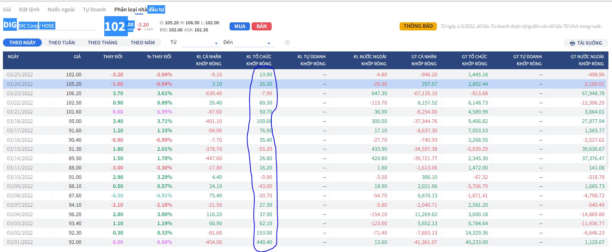Click the GT NƯỚC NGOÀI KHỚP RÒNG header
612x252 pixels.
(587, 60)
